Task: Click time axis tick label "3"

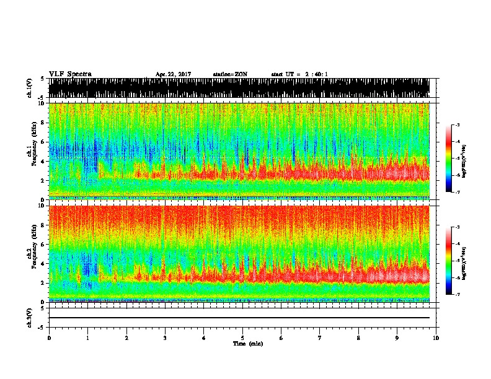Action: coord(165,338)
